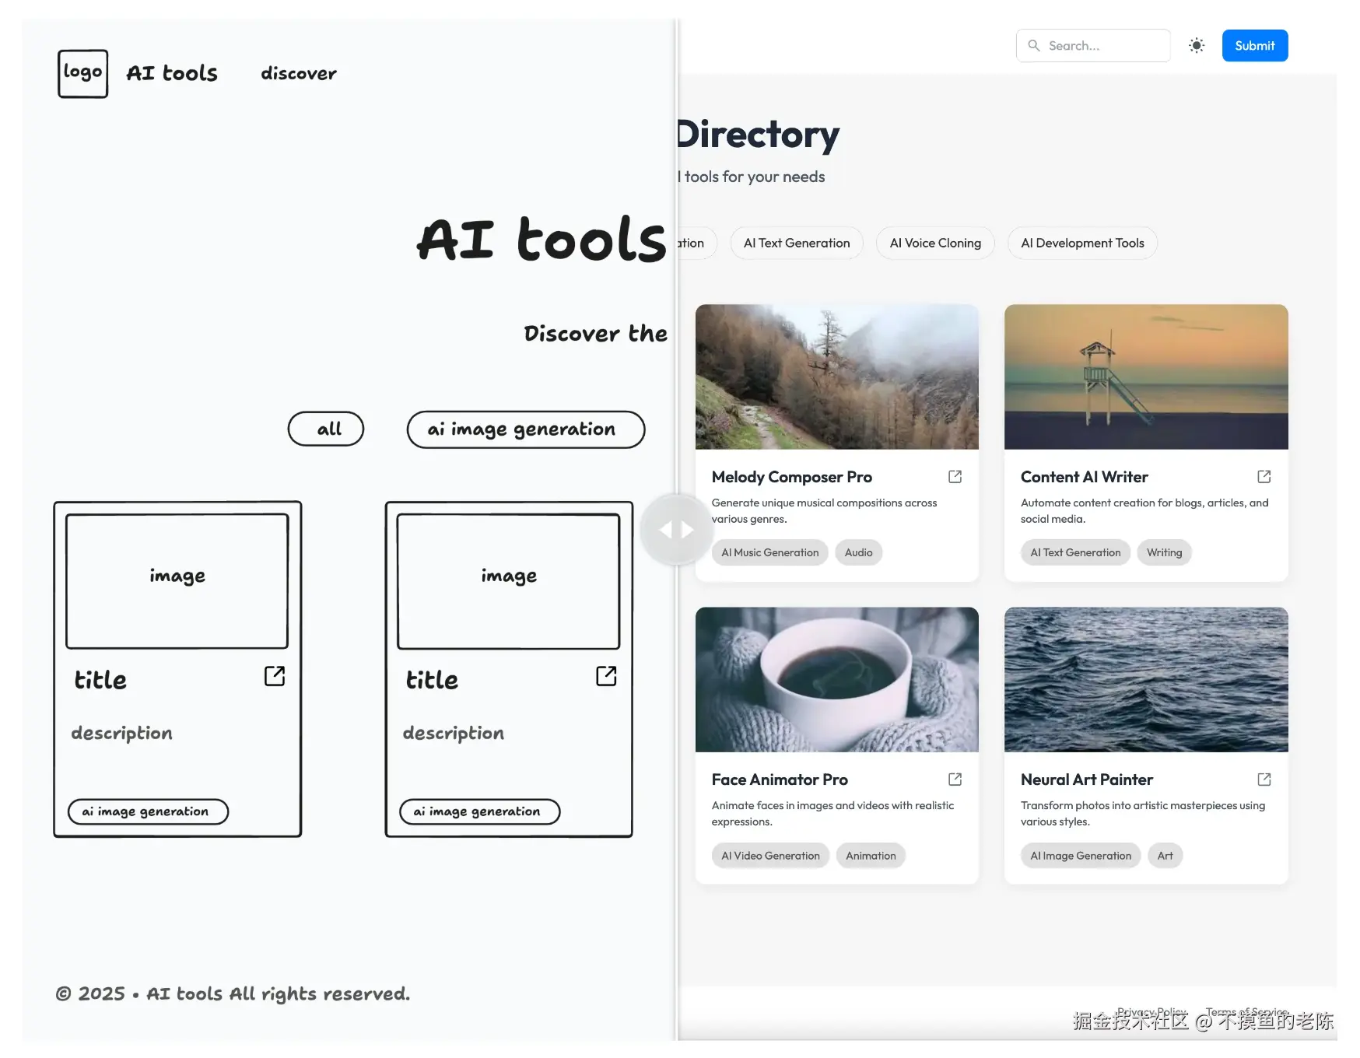Click the first wireframe card 'description' text

121,734
